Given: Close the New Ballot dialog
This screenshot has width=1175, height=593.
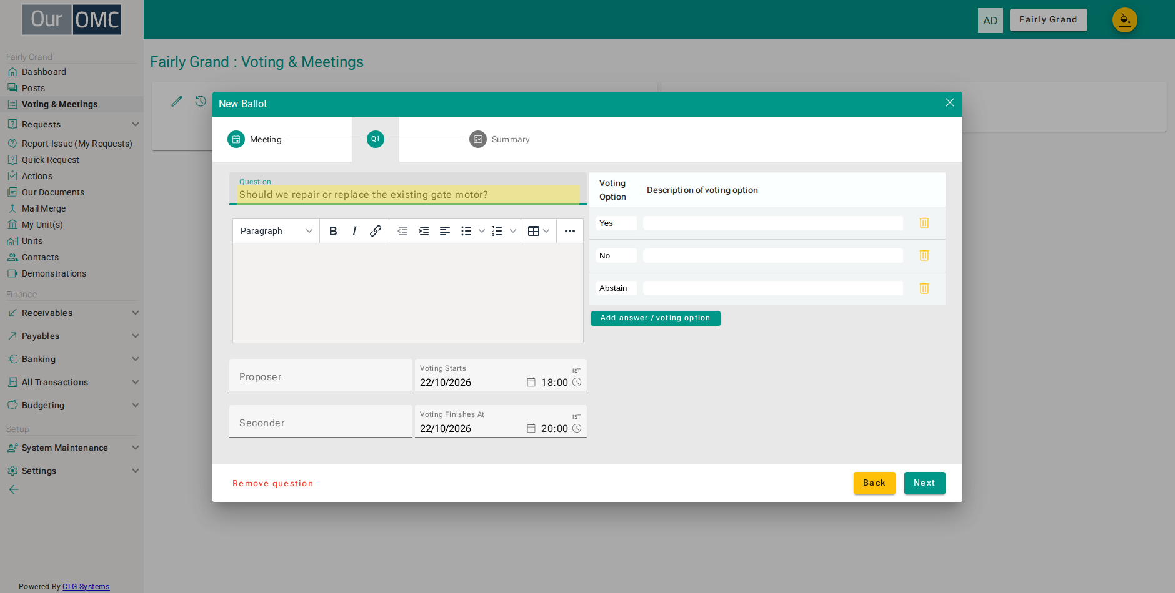Looking at the screenshot, I should tap(950, 102).
